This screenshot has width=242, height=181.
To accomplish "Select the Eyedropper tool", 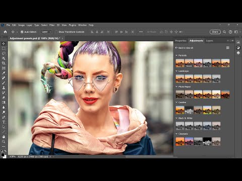I will tap(4, 73).
